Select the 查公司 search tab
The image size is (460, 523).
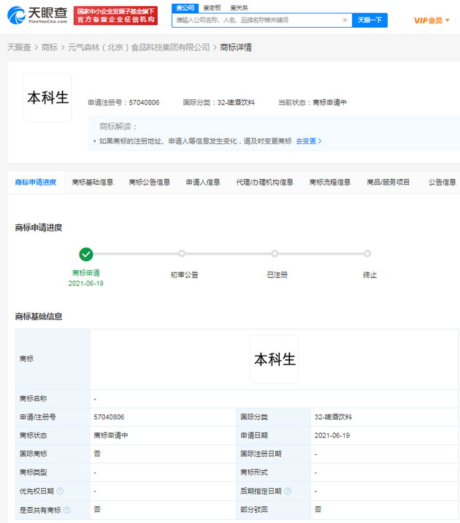click(x=185, y=8)
